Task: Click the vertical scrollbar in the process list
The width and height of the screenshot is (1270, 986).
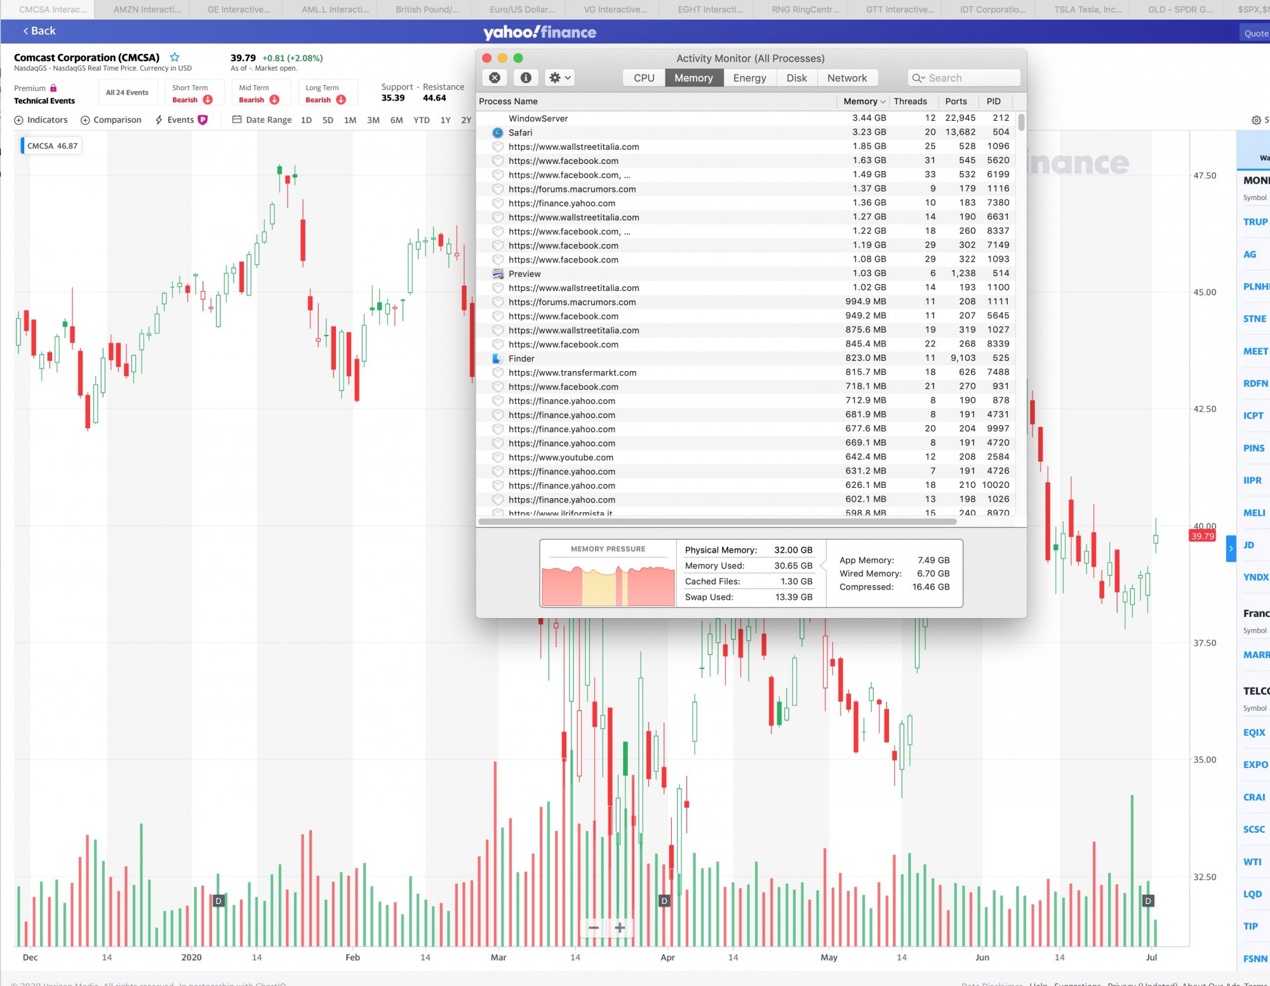Action: pos(1021,122)
